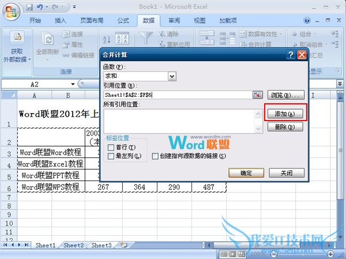Confirm with the 确定 button

pyautogui.click(x=246, y=173)
